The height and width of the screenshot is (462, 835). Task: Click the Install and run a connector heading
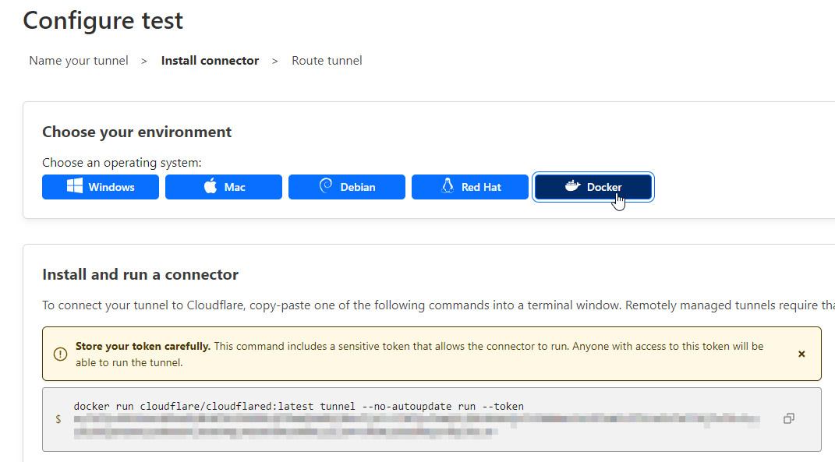[140, 274]
